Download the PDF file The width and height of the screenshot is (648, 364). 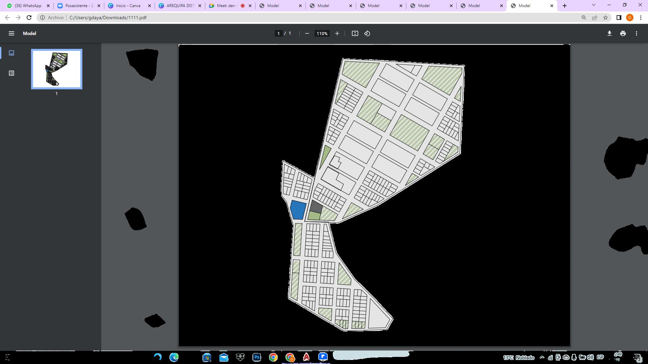click(610, 33)
